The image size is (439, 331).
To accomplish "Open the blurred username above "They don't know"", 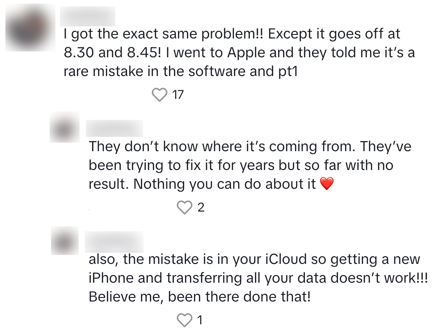I will click(x=114, y=128).
